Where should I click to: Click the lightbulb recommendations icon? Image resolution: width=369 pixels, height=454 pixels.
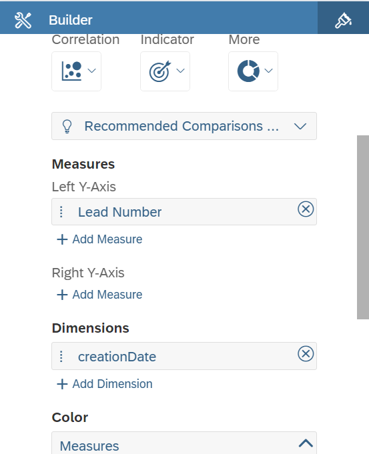[67, 127]
